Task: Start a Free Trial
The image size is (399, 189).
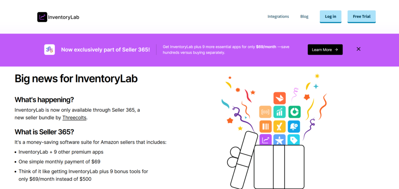Action: pos(361,17)
